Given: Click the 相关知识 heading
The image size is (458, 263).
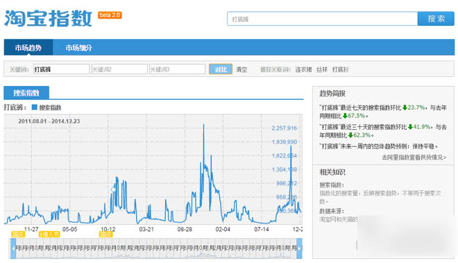Looking at the screenshot, I should 332,172.
